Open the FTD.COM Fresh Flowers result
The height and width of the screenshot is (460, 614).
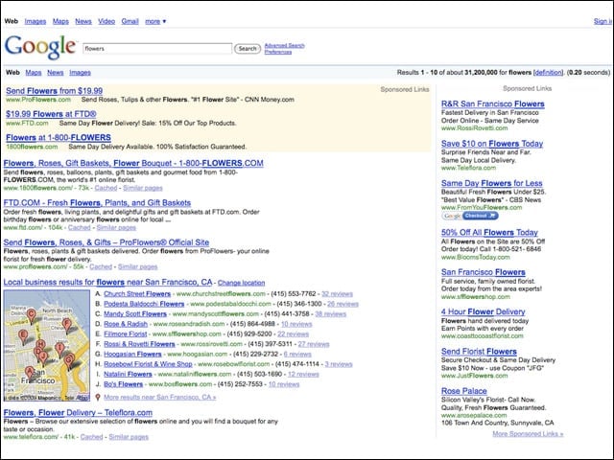(x=97, y=203)
